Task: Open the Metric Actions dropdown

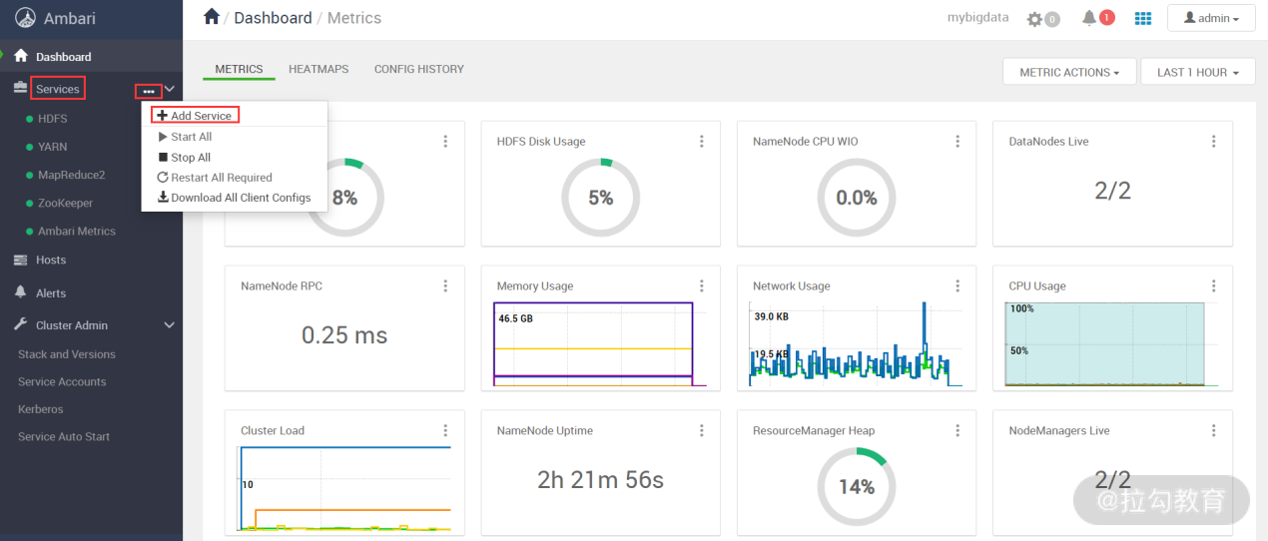Action: click(1068, 72)
